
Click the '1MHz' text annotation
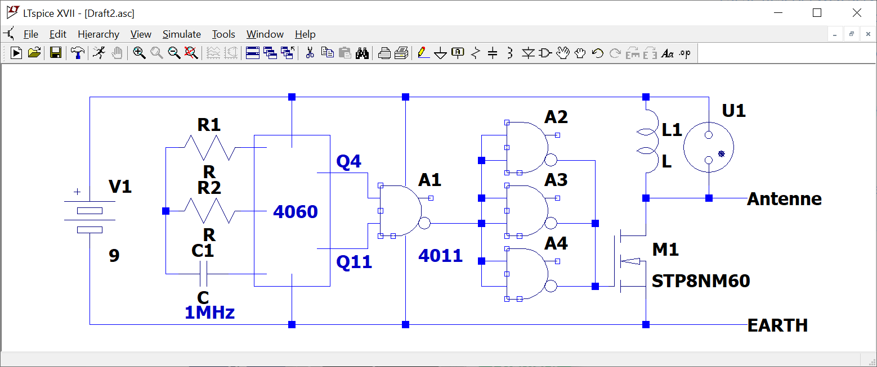(x=209, y=313)
